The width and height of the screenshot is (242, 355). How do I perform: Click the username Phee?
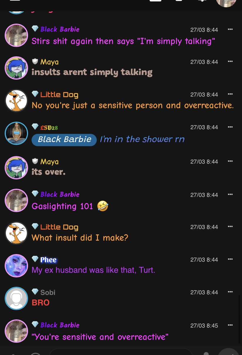[48, 260]
